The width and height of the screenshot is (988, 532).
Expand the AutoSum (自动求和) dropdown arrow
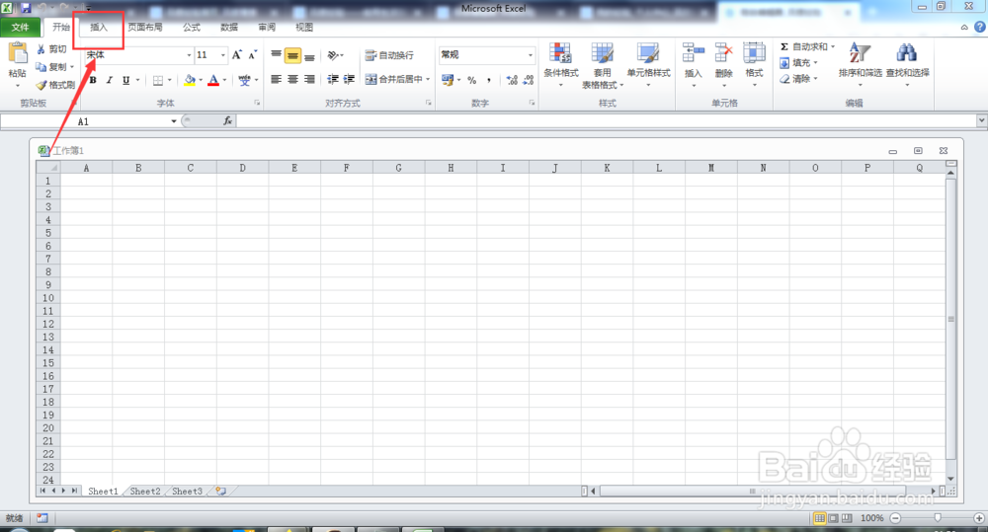[832, 46]
